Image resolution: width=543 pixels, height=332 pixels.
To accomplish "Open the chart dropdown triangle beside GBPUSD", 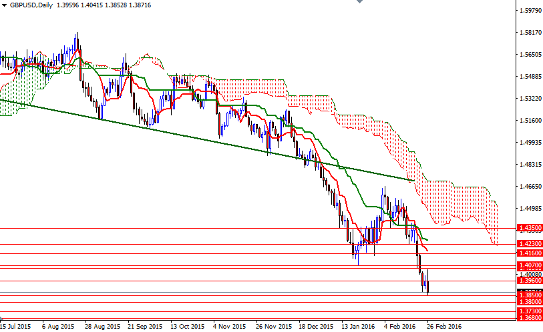I will [x=4, y=5].
